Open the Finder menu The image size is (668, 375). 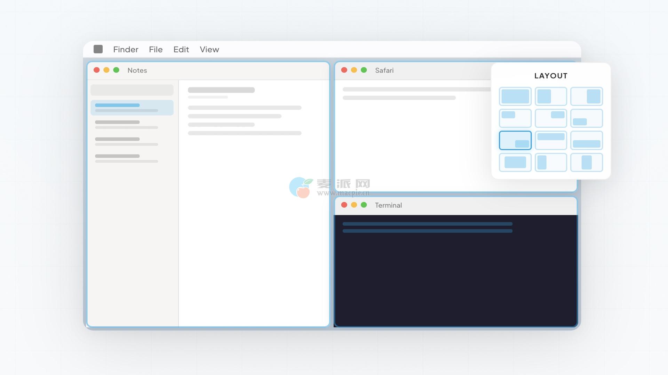pos(126,49)
